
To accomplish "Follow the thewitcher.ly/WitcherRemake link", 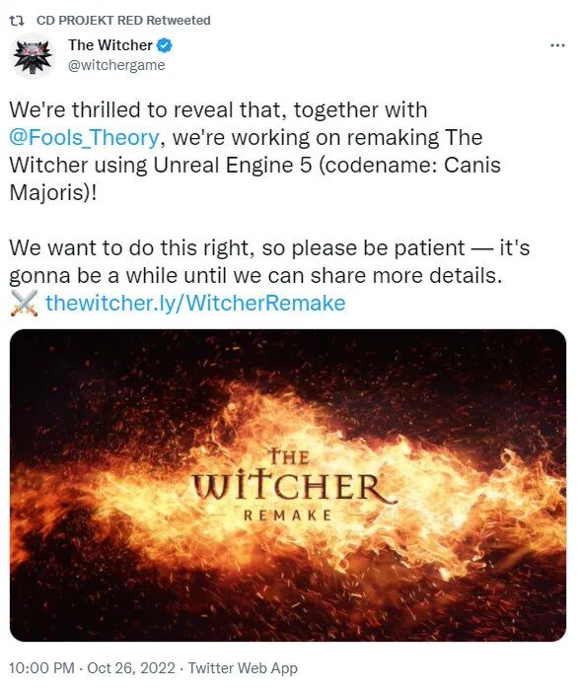I will [195, 303].
